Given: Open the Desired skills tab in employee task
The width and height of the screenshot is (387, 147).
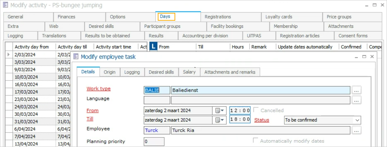Looking at the screenshot, I should (x=161, y=72).
